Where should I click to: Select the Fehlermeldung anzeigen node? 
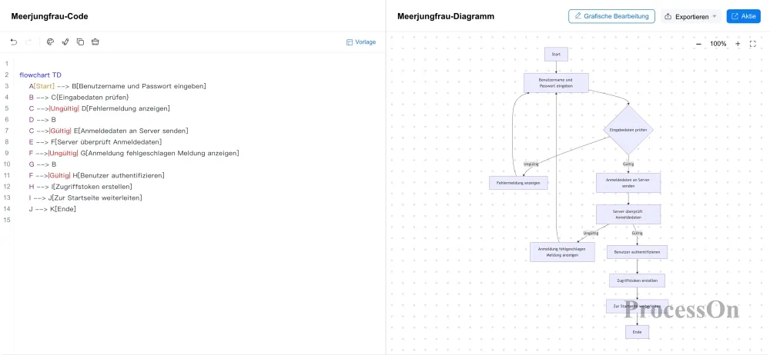(x=518, y=183)
